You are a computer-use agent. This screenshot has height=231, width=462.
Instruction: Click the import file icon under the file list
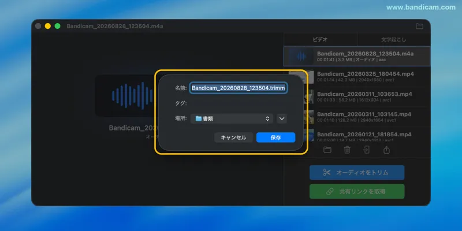click(x=367, y=150)
